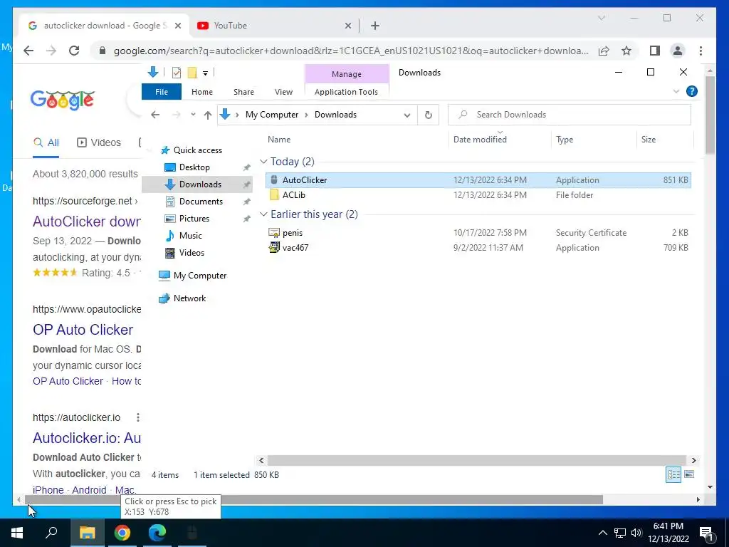Viewport: 729px width, 547px height.
Task: Toggle Chrome side panel icon
Action: (x=655, y=51)
